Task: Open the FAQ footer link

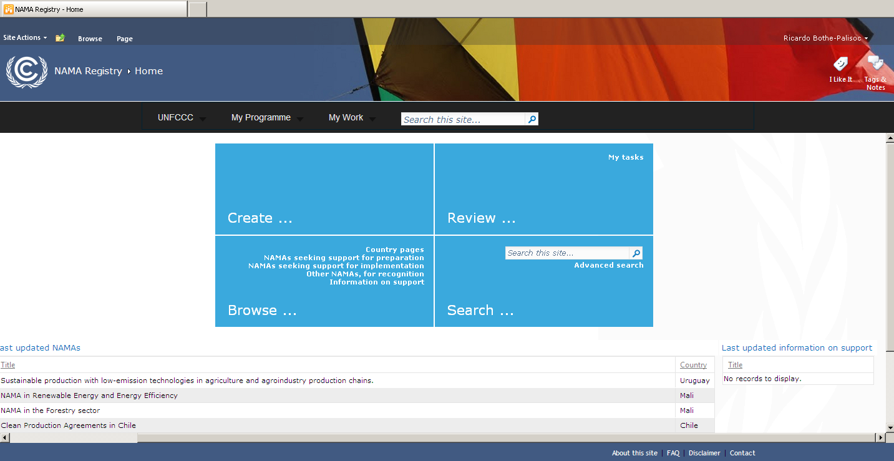Action: 673,453
